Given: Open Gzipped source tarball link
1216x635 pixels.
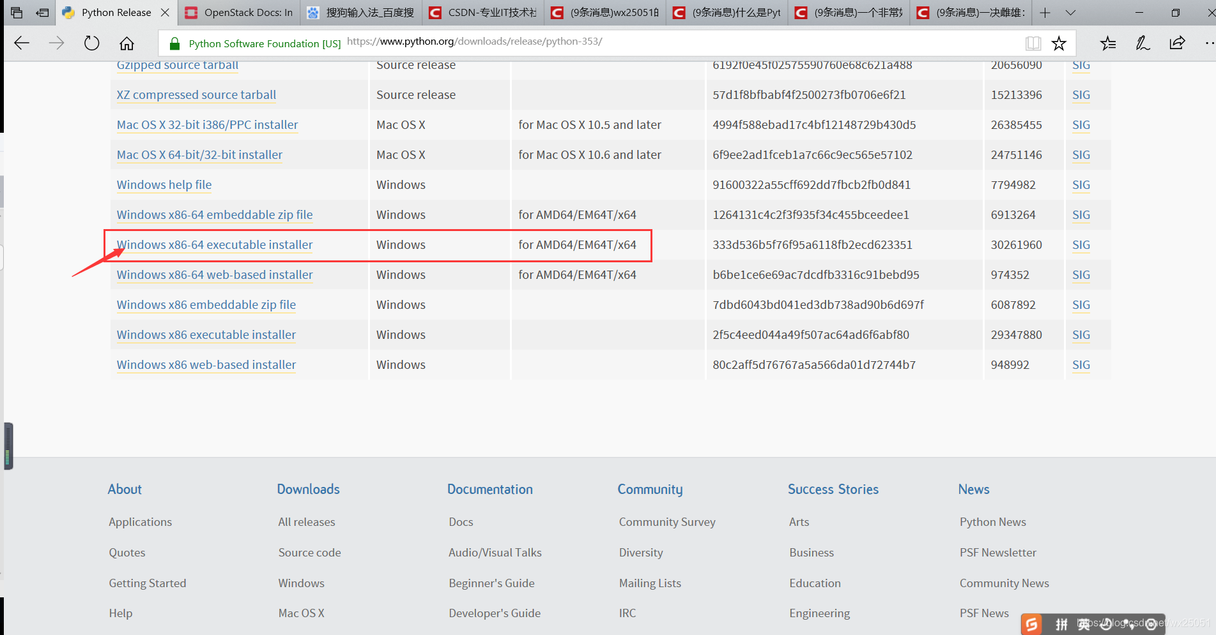Looking at the screenshot, I should [x=177, y=65].
